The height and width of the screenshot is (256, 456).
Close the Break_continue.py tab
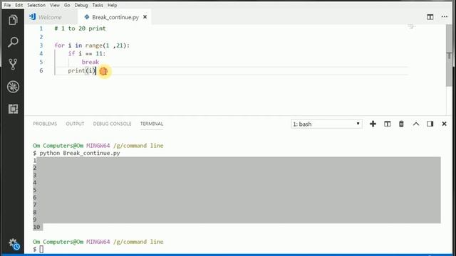click(x=145, y=17)
